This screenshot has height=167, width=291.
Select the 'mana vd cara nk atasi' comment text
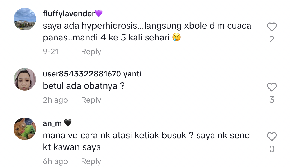tap(146, 141)
